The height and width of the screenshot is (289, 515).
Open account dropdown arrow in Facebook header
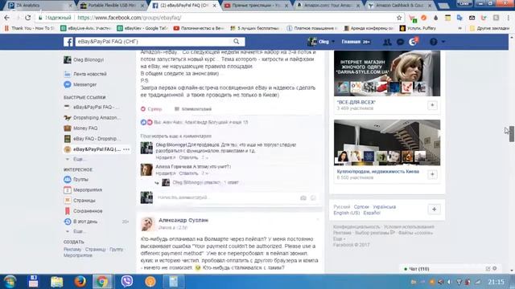[x=443, y=42]
